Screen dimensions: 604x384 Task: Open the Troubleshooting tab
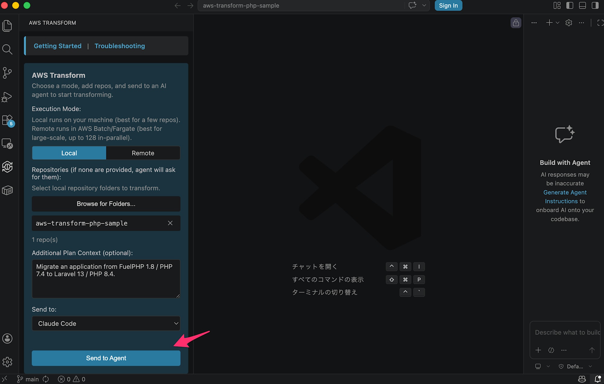(120, 46)
